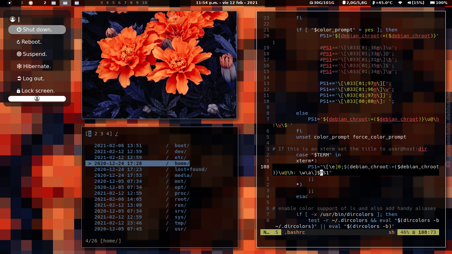The height and width of the screenshot is (254, 452).
Task: Click the 46% position in the editor statusline
Action: tap(405, 232)
